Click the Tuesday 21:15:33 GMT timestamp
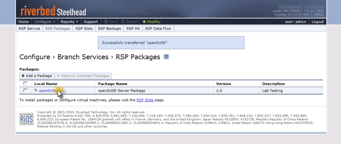The width and height of the screenshot is (341, 144). pyautogui.click(x=299, y=15)
